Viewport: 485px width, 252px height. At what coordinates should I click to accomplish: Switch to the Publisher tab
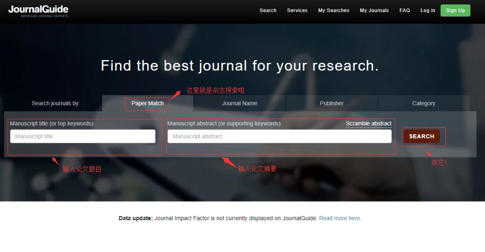coord(331,104)
